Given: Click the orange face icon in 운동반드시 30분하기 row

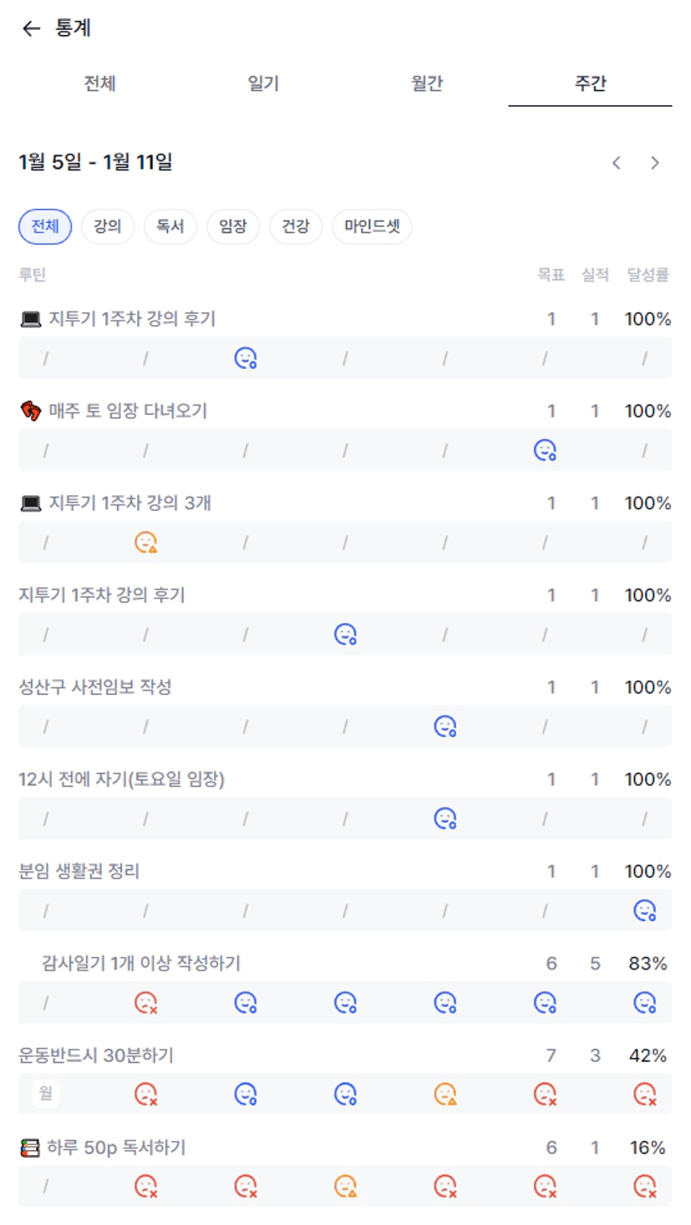Looking at the screenshot, I should pos(445,1094).
